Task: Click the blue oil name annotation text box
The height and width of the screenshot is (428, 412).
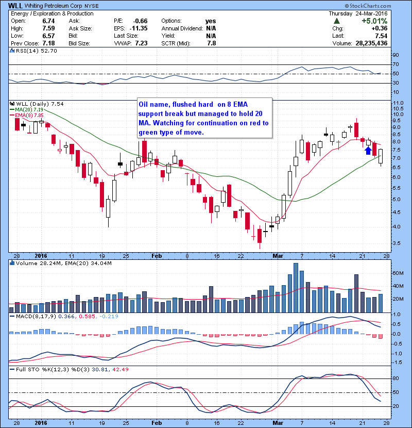Action: (204, 118)
